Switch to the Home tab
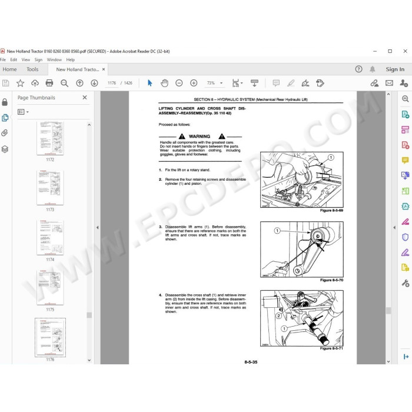 [10, 69]
